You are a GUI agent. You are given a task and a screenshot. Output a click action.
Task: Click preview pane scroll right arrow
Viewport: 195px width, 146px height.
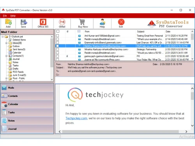[x=186, y=132]
